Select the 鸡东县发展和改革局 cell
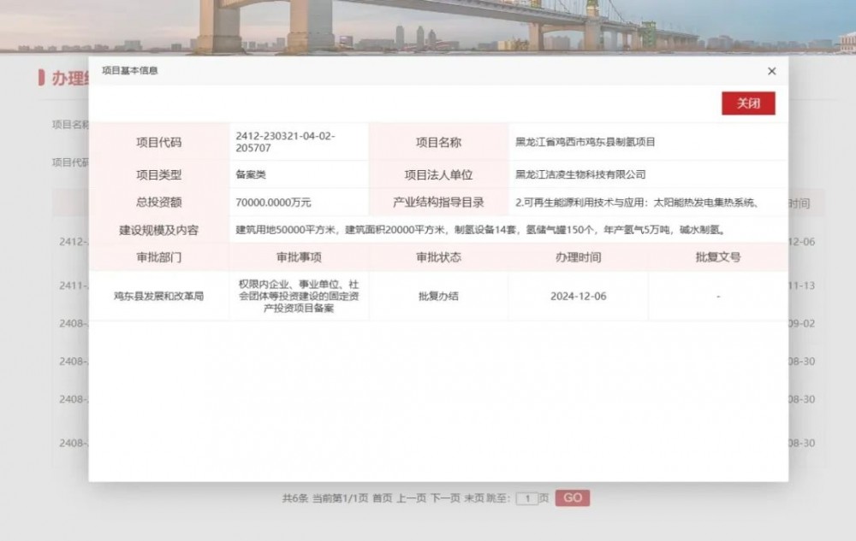Image resolution: width=856 pixels, height=541 pixels. 158,296
